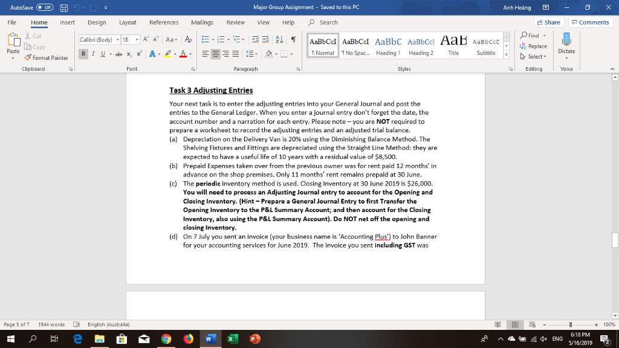Click the Increase Indent icon
Screen dimensions: 619x348
coord(266,39)
